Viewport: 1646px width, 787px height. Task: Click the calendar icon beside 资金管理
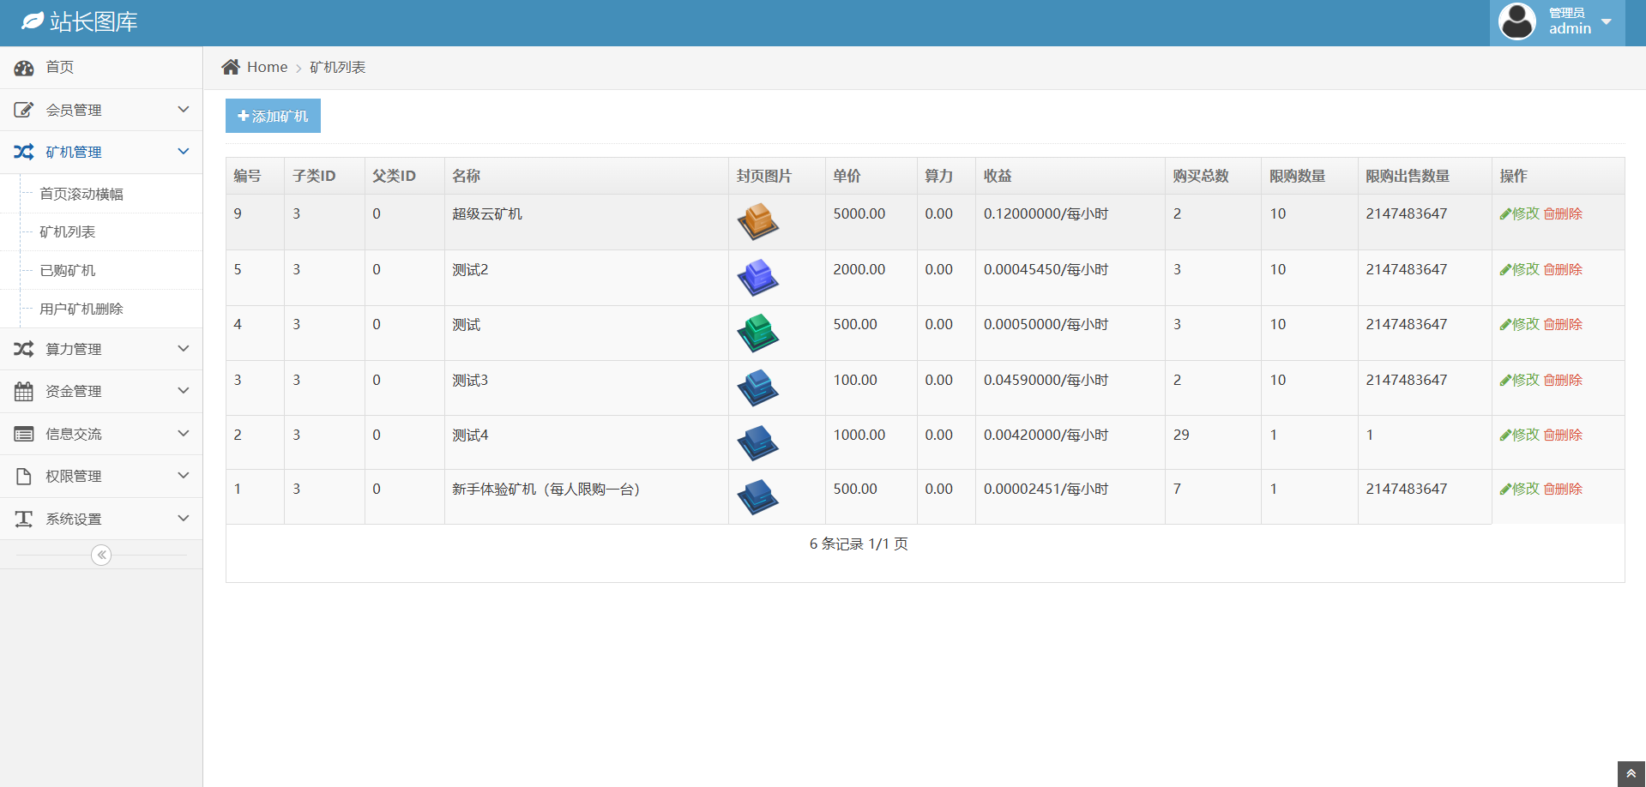click(24, 392)
